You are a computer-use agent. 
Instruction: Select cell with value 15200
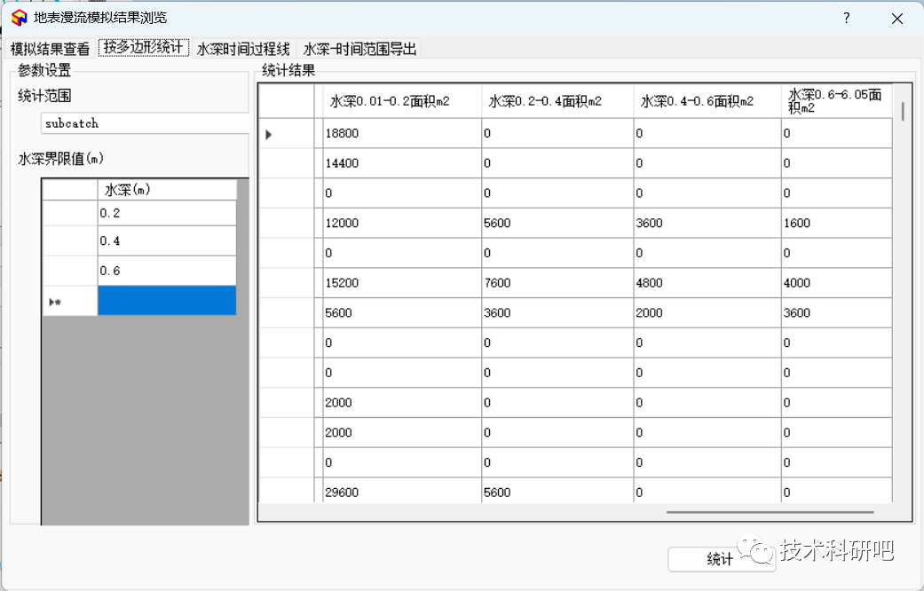pyautogui.click(x=402, y=283)
